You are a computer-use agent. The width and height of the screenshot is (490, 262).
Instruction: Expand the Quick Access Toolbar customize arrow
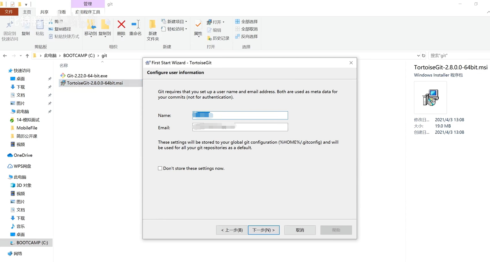(x=26, y=4)
